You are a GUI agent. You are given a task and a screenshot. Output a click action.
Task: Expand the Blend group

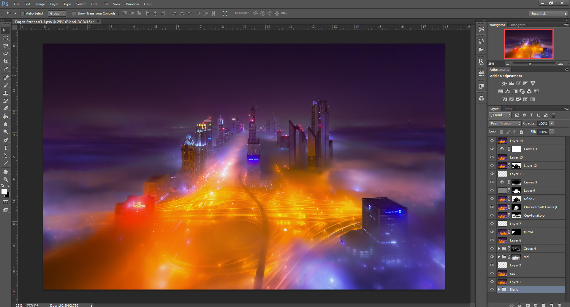pos(499,290)
